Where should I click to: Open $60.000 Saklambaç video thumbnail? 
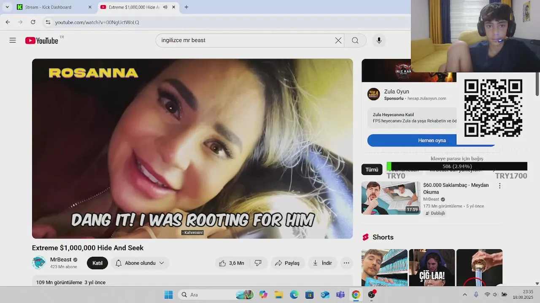[x=391, y=198]
